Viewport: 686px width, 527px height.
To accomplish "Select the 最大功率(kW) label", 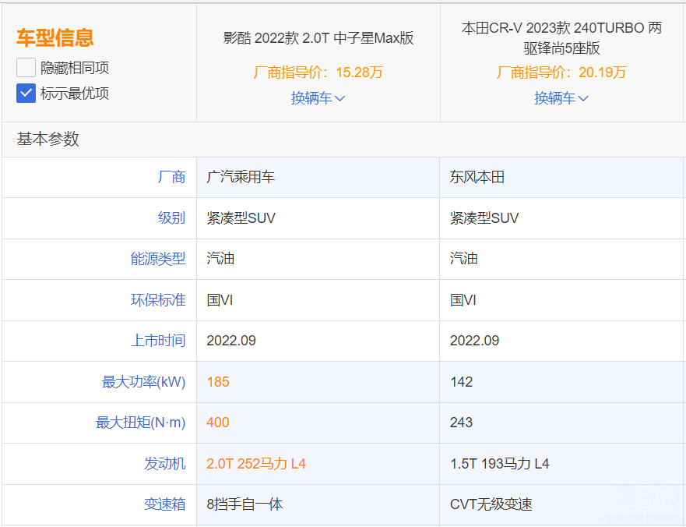I will [x=144, y=382].
